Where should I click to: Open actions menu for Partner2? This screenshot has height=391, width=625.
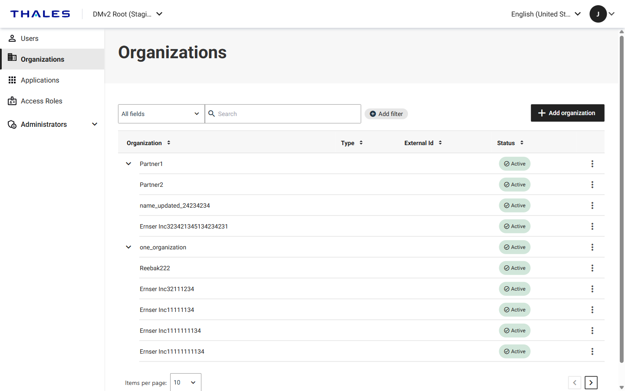pos(592,185)
